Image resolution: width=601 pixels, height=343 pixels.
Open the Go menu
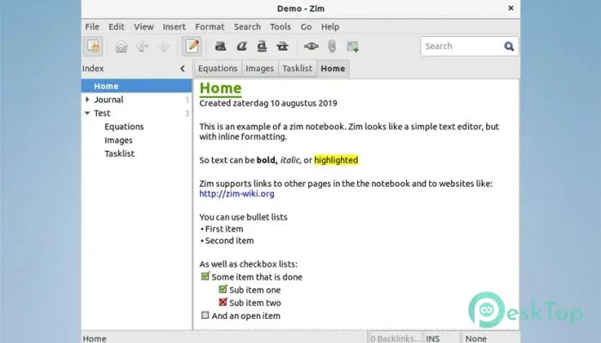306,27
